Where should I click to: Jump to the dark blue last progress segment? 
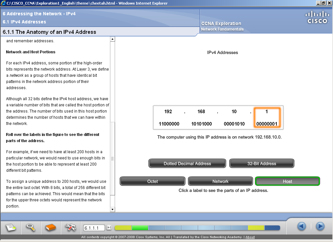272,228
